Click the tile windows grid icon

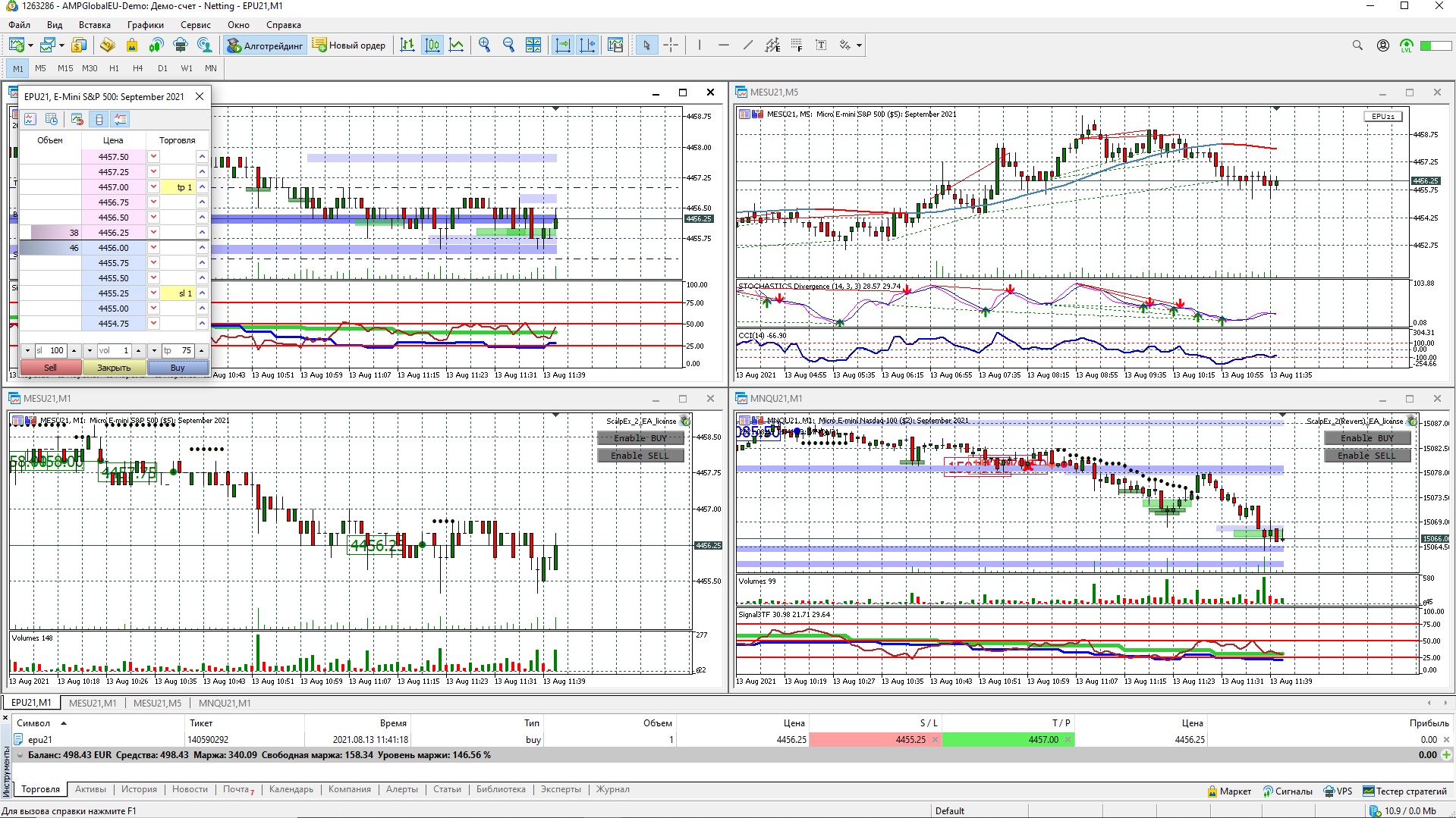tap(533, 45)
